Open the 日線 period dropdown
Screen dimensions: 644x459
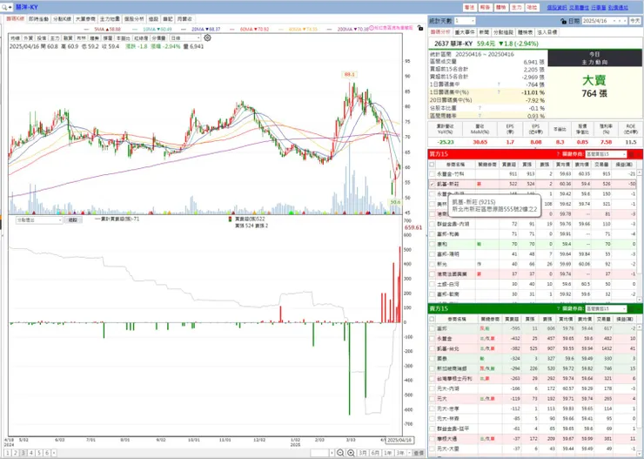click(185, 37)
